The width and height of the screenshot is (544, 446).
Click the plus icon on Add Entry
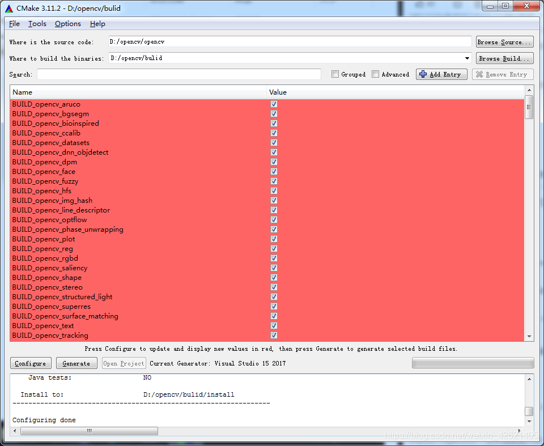(x=423, y=74)
